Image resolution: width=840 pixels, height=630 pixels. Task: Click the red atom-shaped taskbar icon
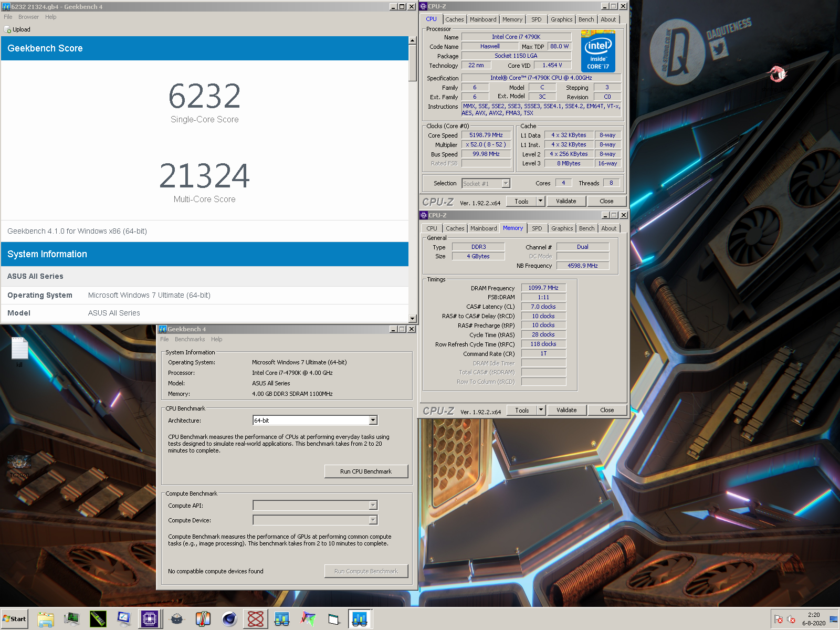click(x=256, y=619)
